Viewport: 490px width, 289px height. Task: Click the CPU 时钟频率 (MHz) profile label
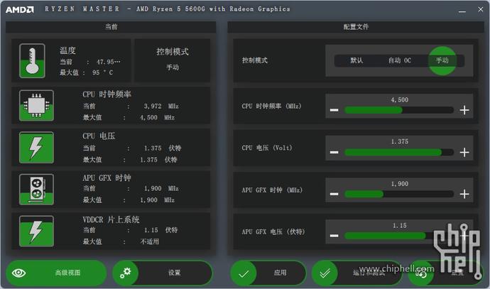pos(271,107)
